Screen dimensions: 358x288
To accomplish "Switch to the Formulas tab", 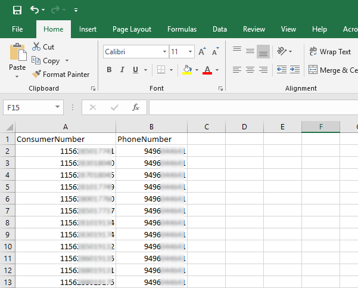I will (182, 29).
